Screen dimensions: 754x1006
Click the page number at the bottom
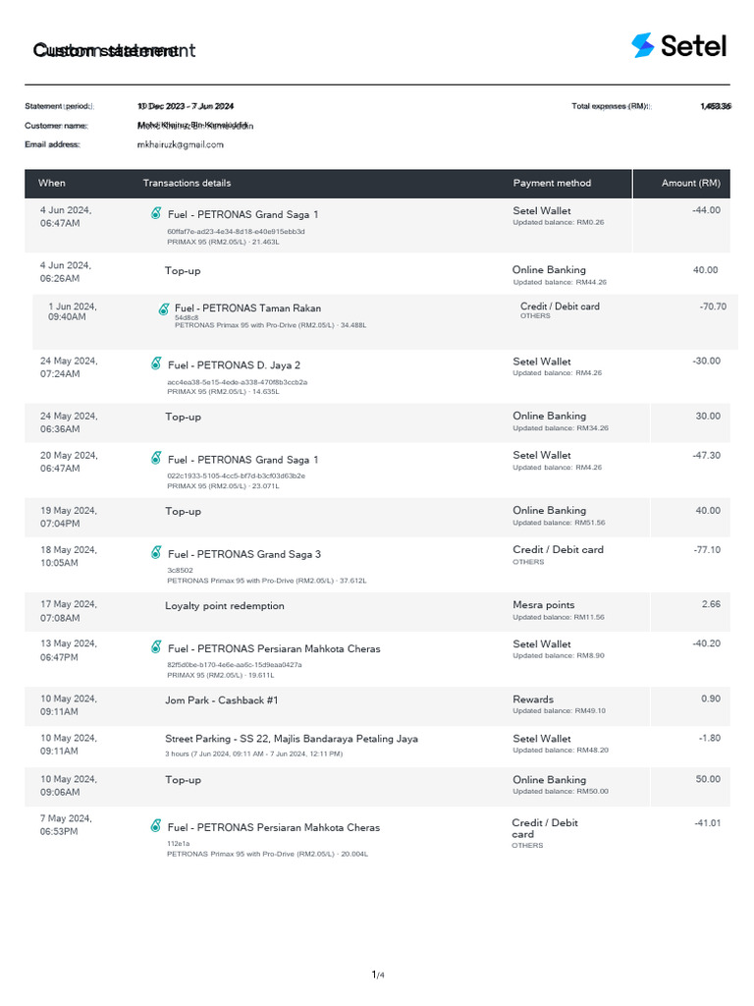click(377, 975)
